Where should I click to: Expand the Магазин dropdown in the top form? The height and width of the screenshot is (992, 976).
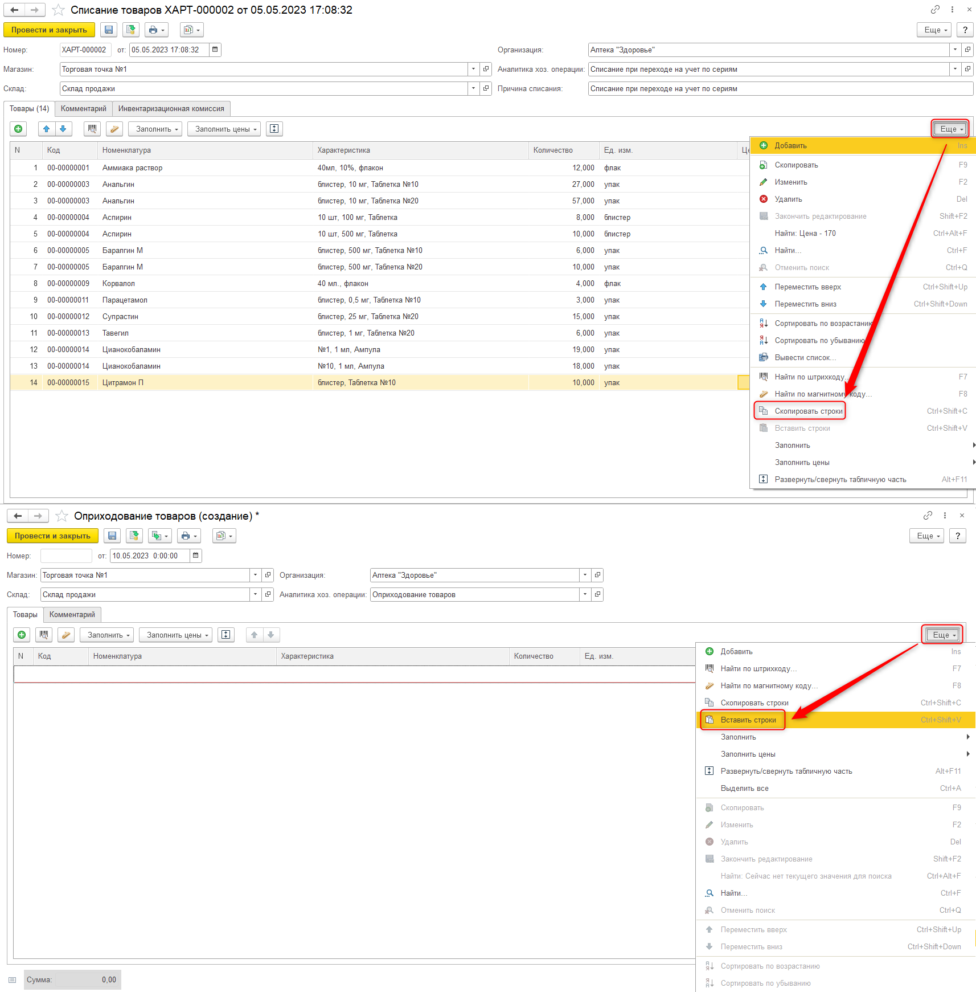coord(473,69)
